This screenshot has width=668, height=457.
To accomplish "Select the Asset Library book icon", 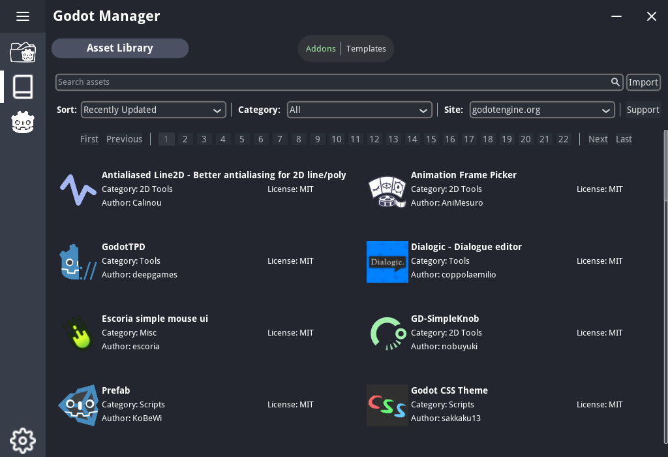I will [x=23, y=87].
